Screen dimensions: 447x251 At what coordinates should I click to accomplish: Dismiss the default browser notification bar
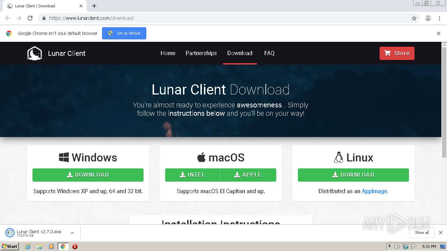pos(439,33)
